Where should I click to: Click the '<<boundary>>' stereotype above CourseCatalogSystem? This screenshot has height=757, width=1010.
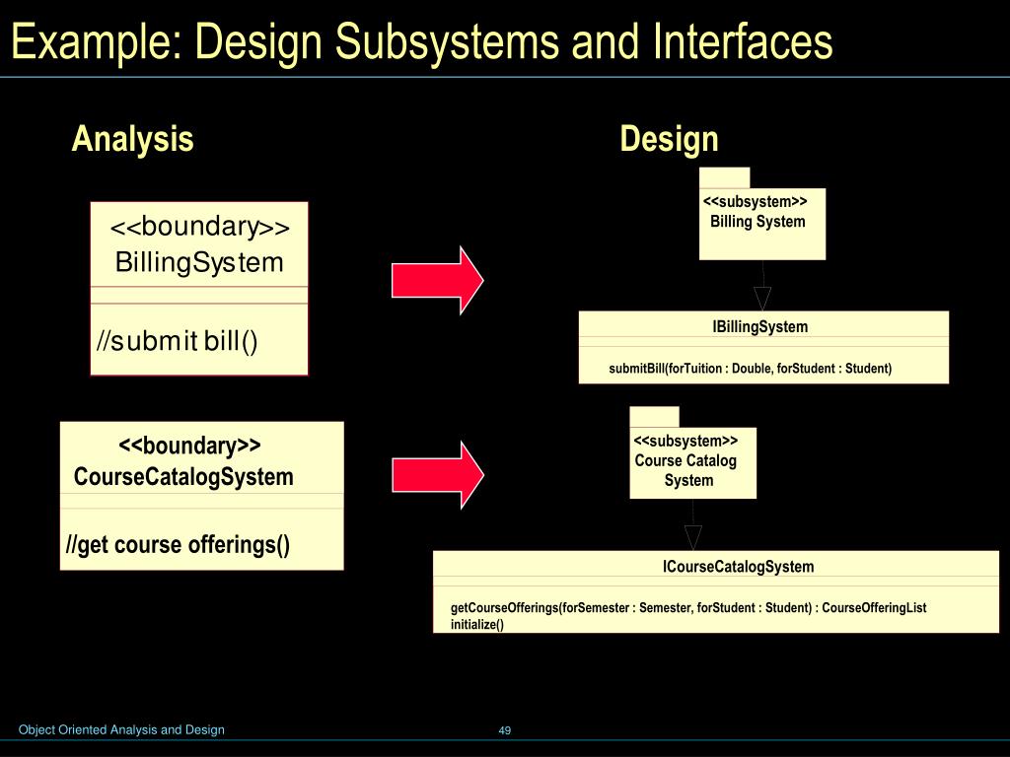click(x=190, y=446)
